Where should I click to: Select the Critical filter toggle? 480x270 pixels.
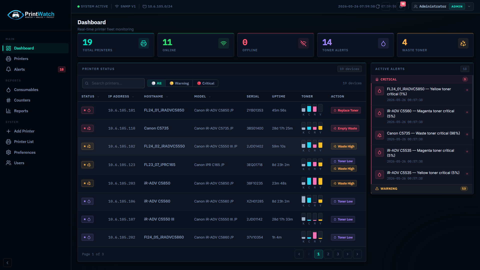point(205,83)
